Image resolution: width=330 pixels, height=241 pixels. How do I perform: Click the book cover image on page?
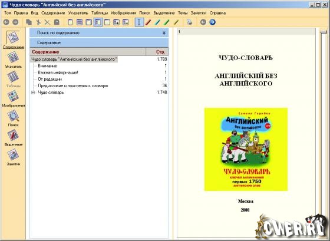246,149
